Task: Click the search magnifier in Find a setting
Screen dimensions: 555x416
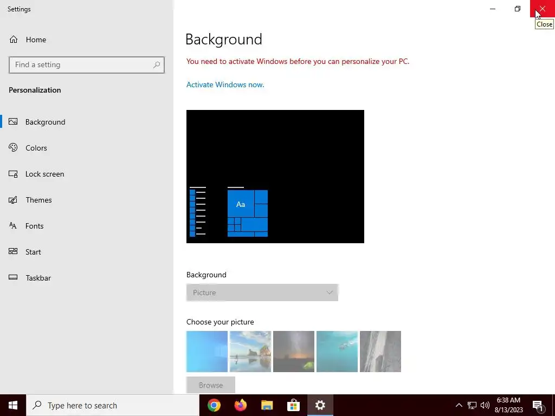Action: (x=157, y=65)
